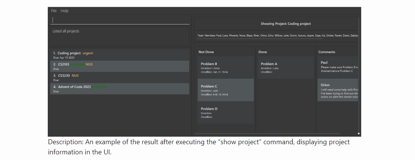The height and width of the screenshot is (160, 415).
Task: Click the complete tag on CS2103
Action: [78, 64]
